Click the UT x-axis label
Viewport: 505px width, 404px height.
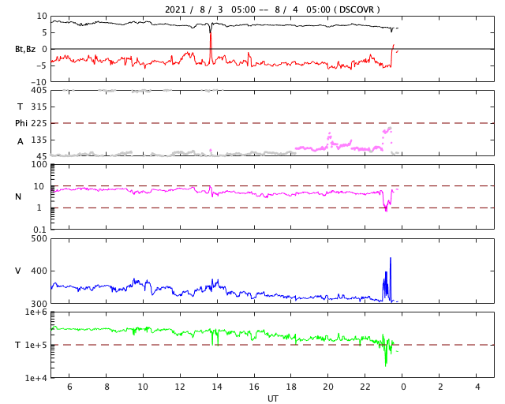click(x=273, y=398)
